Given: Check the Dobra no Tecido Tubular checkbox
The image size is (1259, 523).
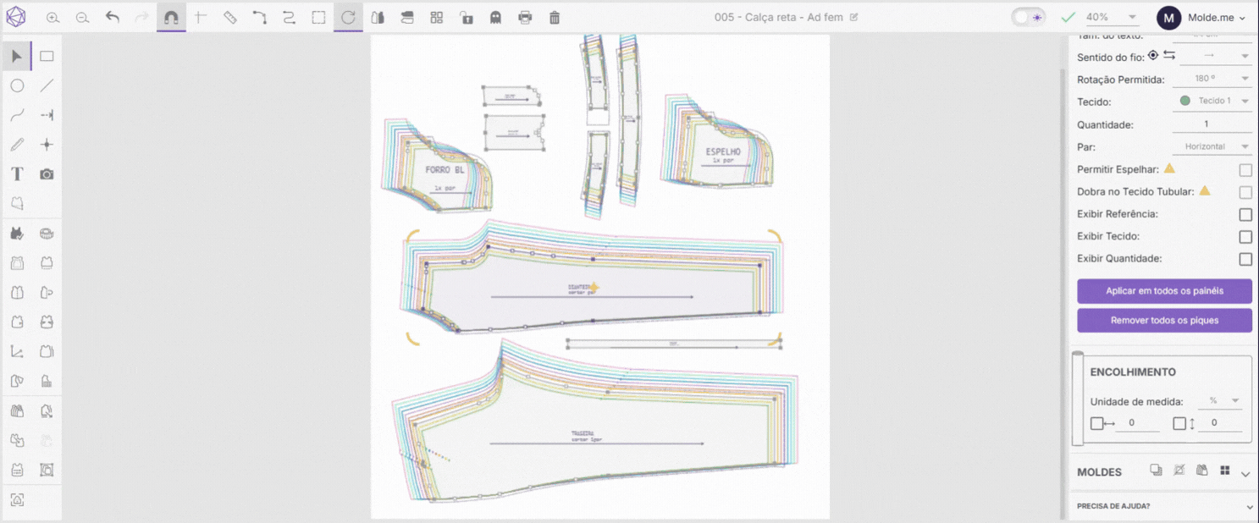Looking at the screenshot, I should pos(1245,192).
